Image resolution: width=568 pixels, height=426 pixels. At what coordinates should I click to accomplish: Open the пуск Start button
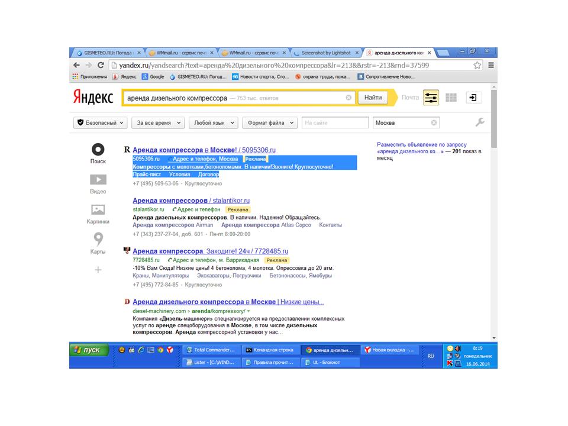pos(89,350)
